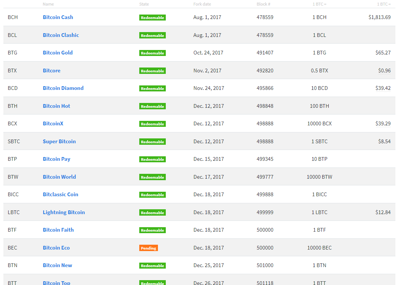This screenshot has height=285, width=401.
Task: Open the BitcoinX link
Action: click(x=53, y=124)
